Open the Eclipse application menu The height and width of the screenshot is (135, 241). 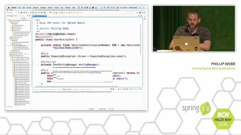coord(14,7)
